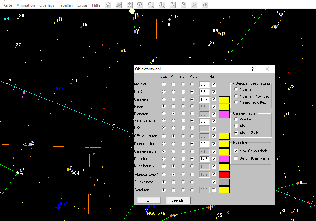Open the Animation menu
This screenshot has width=316, height=221.
(x=25, y=5)
